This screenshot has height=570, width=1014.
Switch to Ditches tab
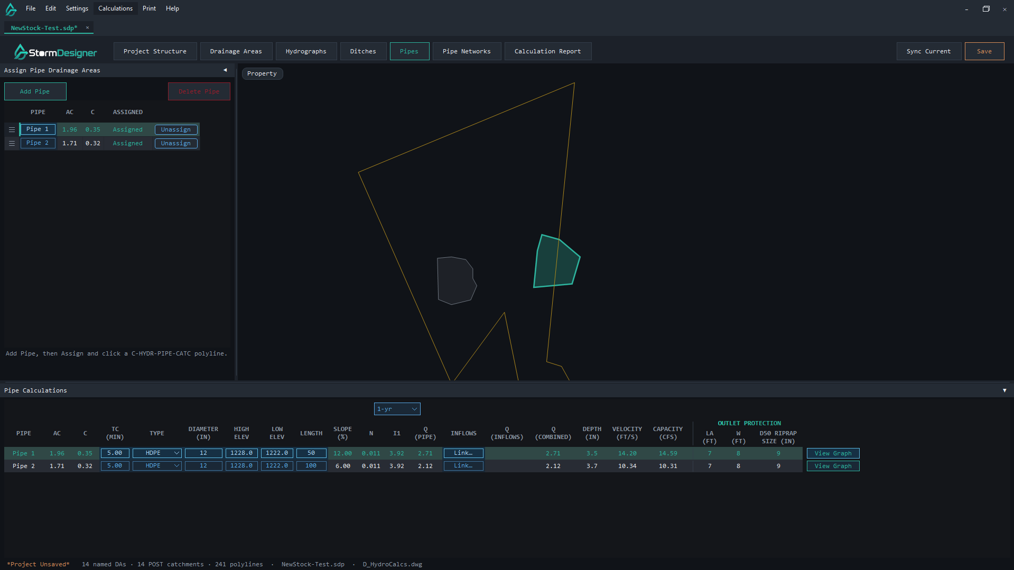pyautogui.click(x=364, y=51)
